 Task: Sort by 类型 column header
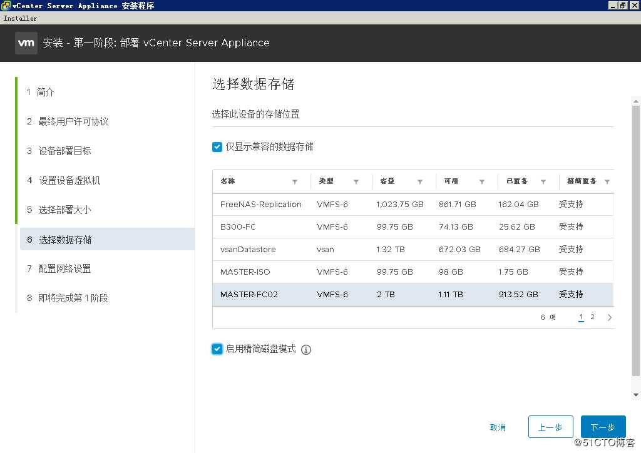pyautogui.click(x=326, y=181)
